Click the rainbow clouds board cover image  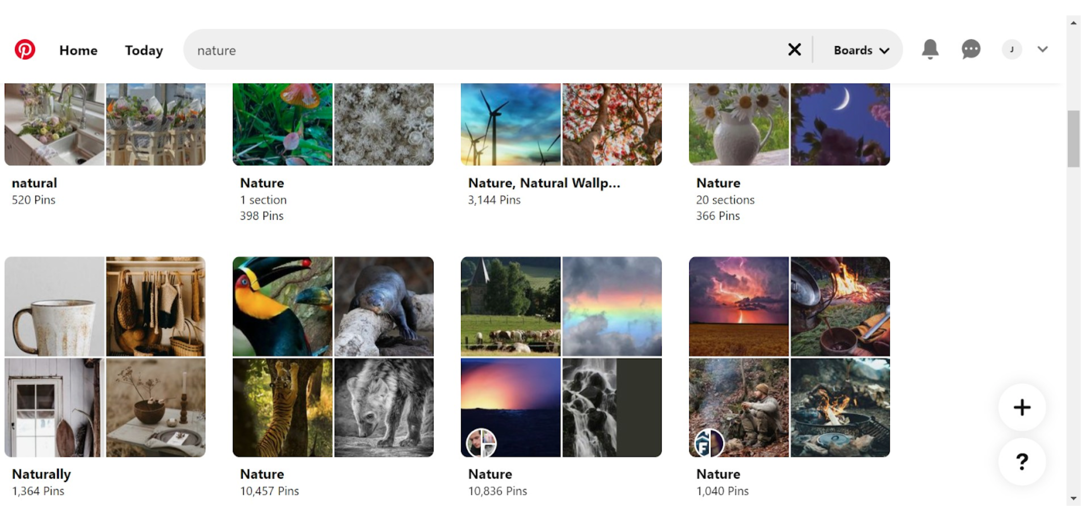click(611, 306)
